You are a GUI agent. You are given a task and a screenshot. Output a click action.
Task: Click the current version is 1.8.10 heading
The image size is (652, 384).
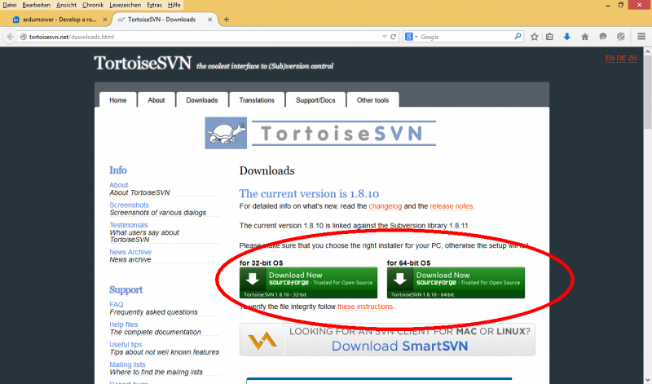pos(309,193)
